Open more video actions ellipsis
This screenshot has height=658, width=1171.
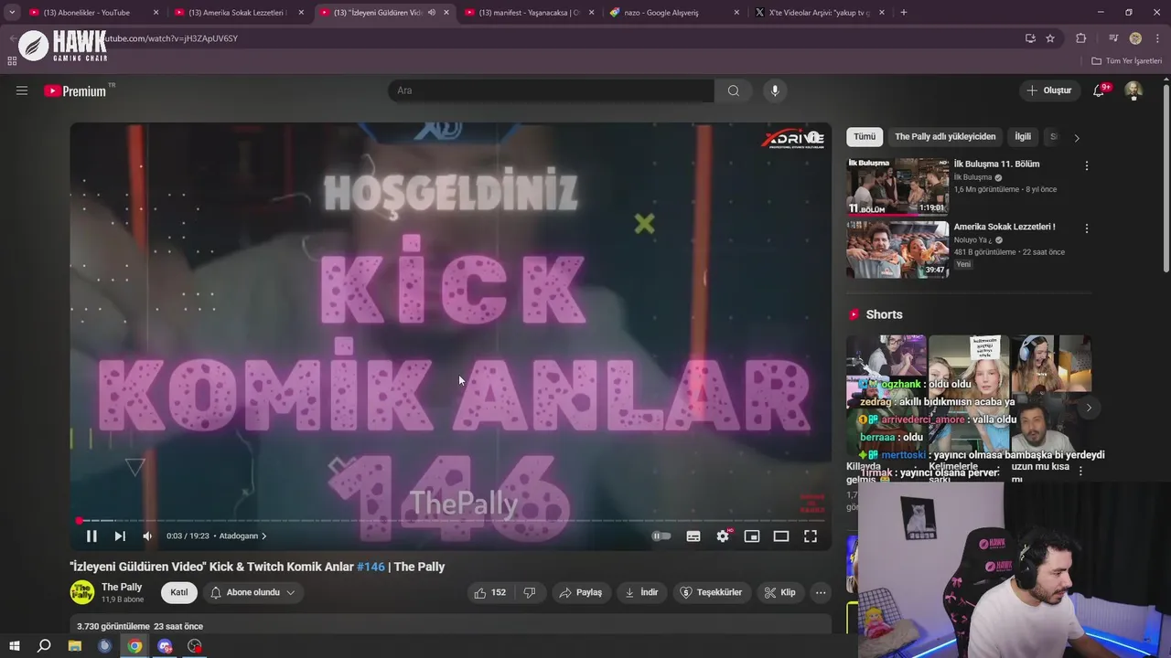pyautogui.click(x=821, y=592)
